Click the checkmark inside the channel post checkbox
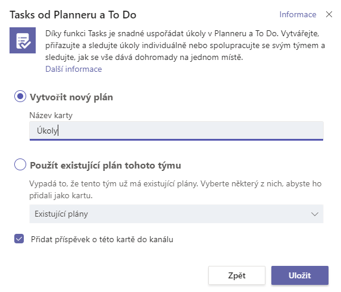The image size is (341, 292). pyautogui.click(x=19, y=239)
